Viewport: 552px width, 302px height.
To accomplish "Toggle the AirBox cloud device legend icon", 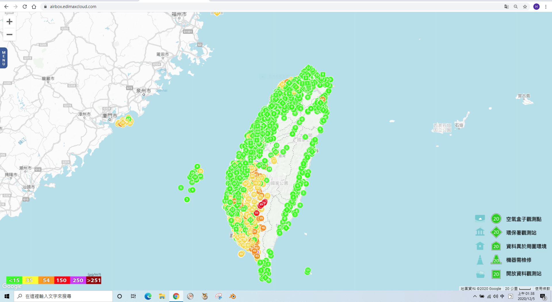I will point(480,219).
